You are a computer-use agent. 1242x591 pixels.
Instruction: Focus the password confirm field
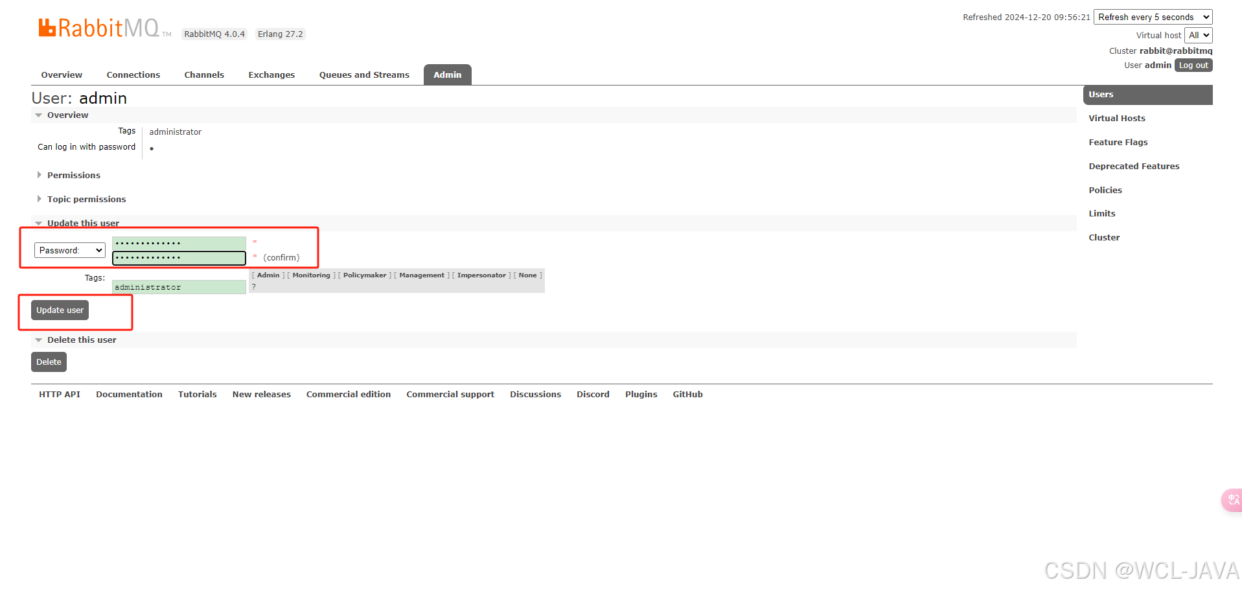click(179, 258)
